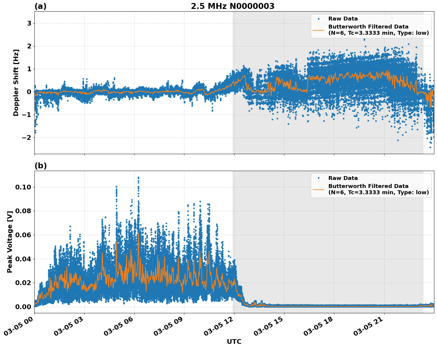This screenshot has width=437, height=348.
Task: Select the panel (b) label tab
Action: pyautogui.click(x=41, y=166)
